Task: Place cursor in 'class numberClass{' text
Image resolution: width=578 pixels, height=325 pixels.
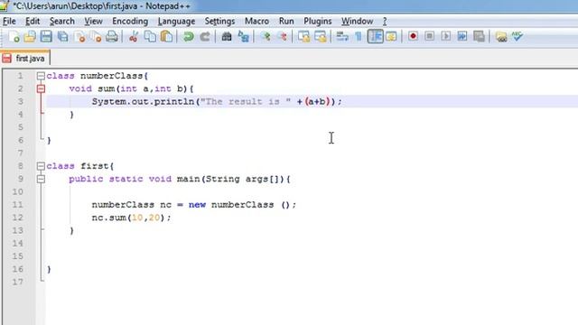Action: click(x=98, y=76)
